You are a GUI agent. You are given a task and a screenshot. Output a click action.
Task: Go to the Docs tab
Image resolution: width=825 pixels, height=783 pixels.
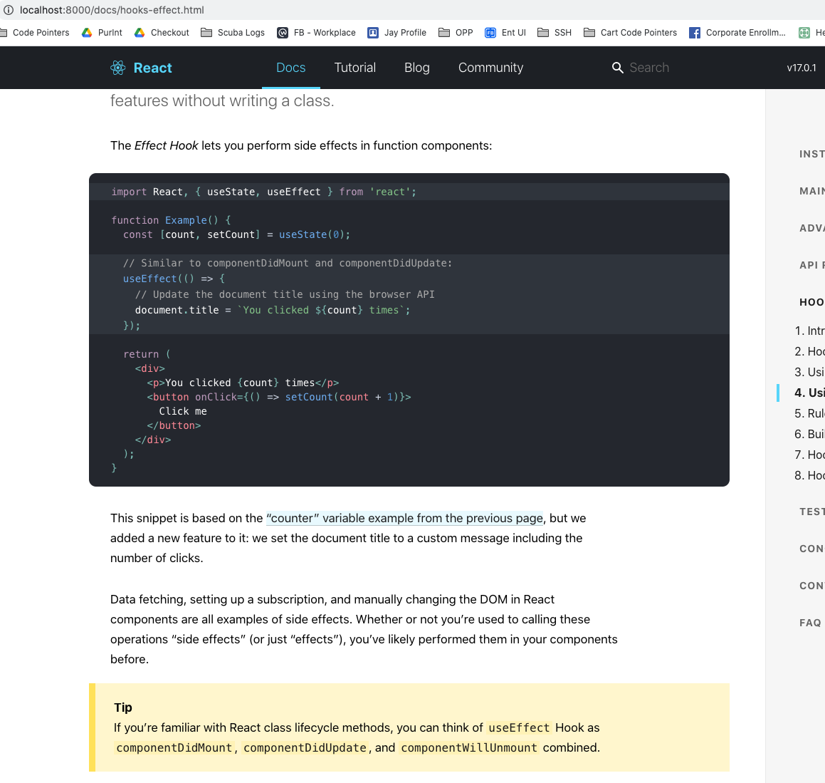point(291,68)
